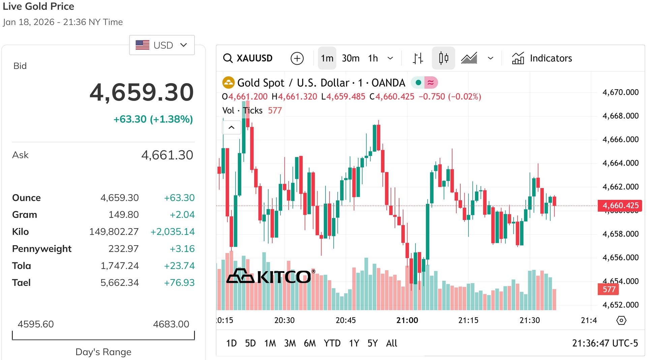Select the 5D date range
Screen dimensions: 647x360
coord(250,343)
